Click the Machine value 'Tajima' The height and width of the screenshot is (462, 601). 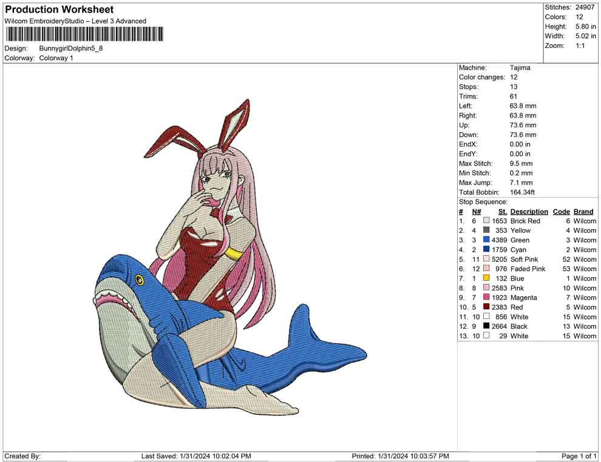point(520,67)
